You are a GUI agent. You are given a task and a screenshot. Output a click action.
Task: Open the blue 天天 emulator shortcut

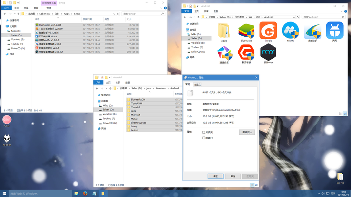(334, 31)
